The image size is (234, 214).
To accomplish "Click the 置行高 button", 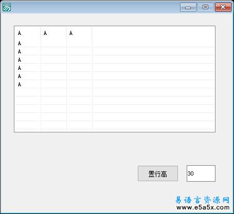I will pyautogui.click(x=158, y=173).
